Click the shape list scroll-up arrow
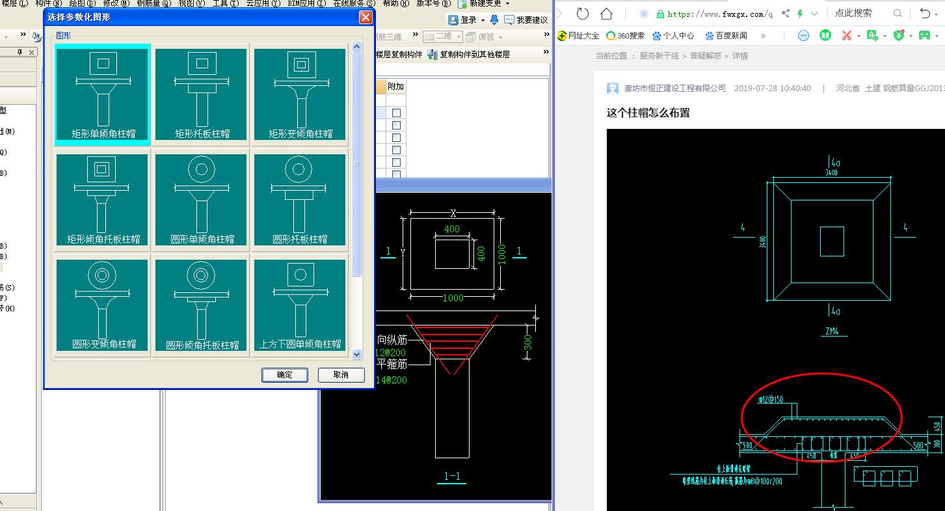 (356, 47)
